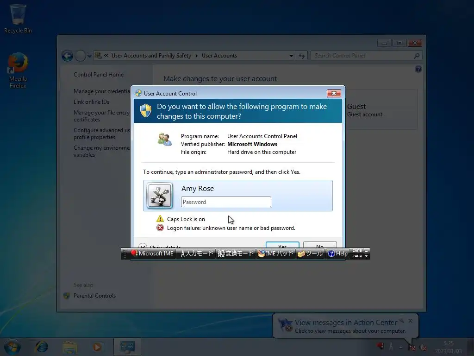Click the Refresh button in Control Panel
Image resolution: width=474 pixels, height=356 pixels.
(302, 56)
